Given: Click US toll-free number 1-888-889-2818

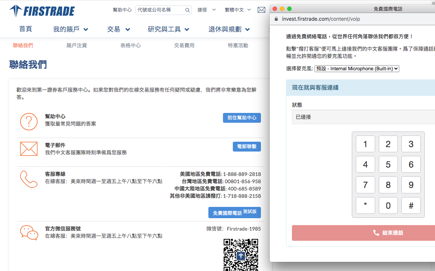Looking at the screenshot, I should (x=242, y=174).
